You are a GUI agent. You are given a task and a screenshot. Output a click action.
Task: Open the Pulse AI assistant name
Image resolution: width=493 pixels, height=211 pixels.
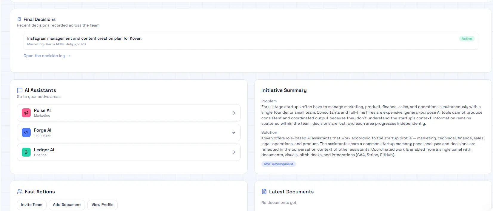pyautogui.click(x=42, y=110)
